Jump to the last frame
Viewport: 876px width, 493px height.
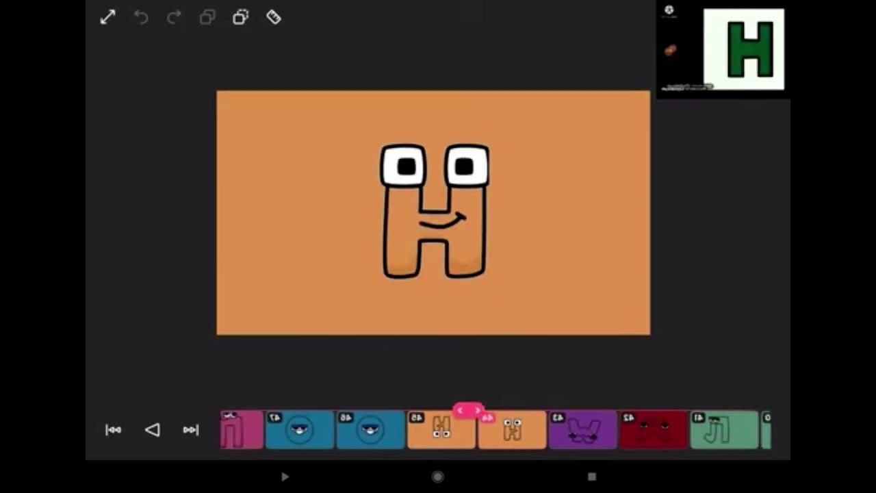tap(191, 430)
